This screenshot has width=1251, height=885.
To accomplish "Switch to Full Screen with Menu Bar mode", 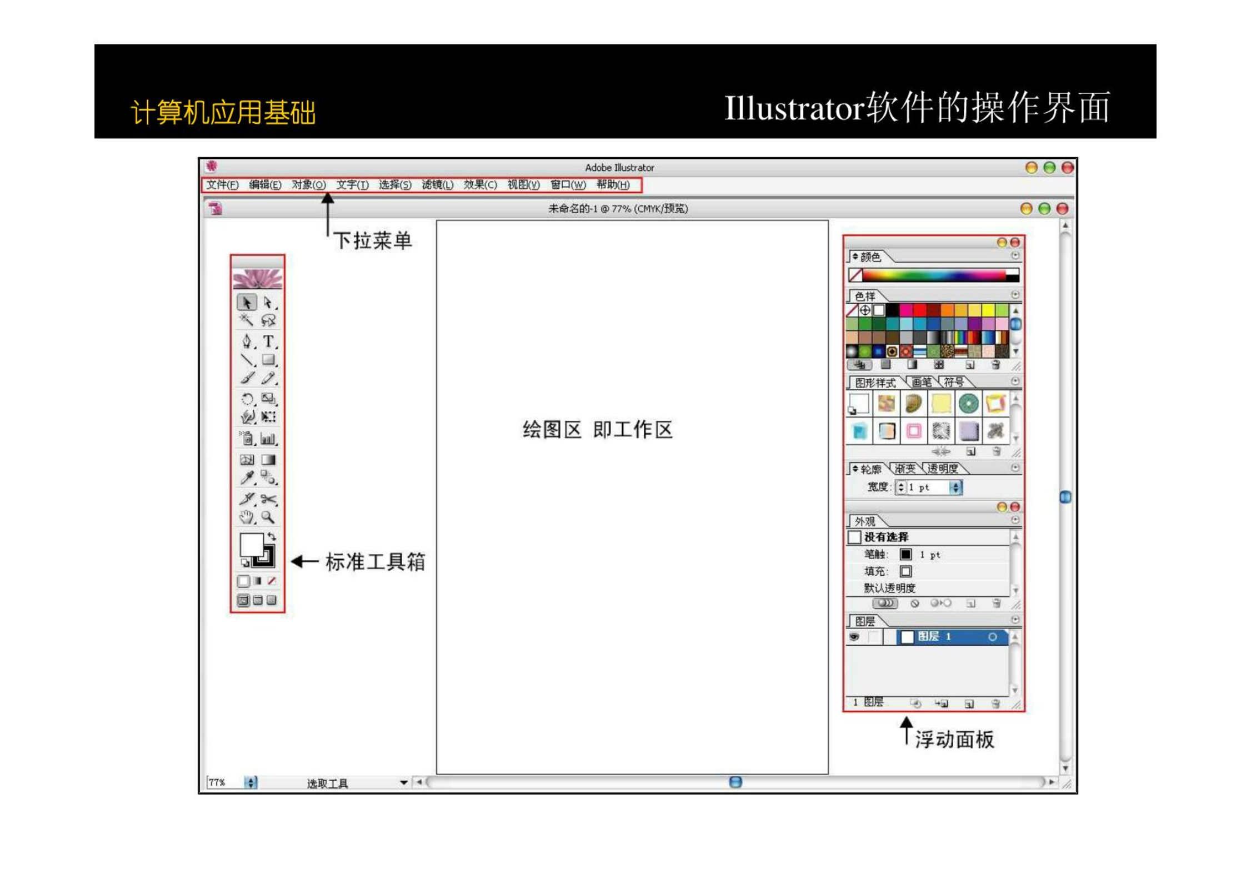I will tap(258, 600).
